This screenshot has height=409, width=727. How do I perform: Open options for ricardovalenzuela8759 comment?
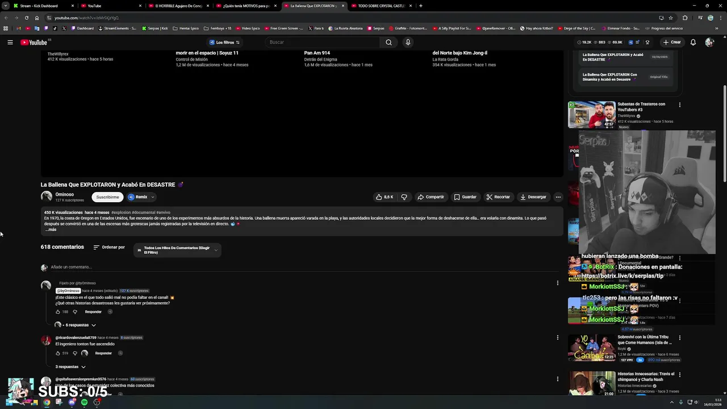point(557,337)
